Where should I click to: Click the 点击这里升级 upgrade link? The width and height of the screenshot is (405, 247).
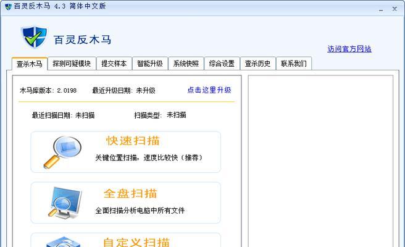point(209,90)
